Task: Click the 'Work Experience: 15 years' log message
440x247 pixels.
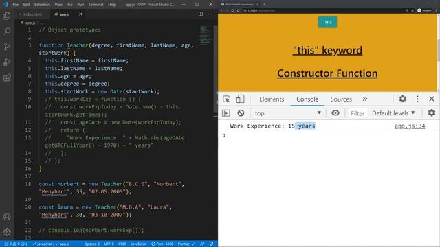Action: pyautogui.click(x=272, y=126)
